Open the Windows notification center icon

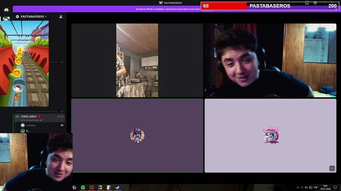335,188
